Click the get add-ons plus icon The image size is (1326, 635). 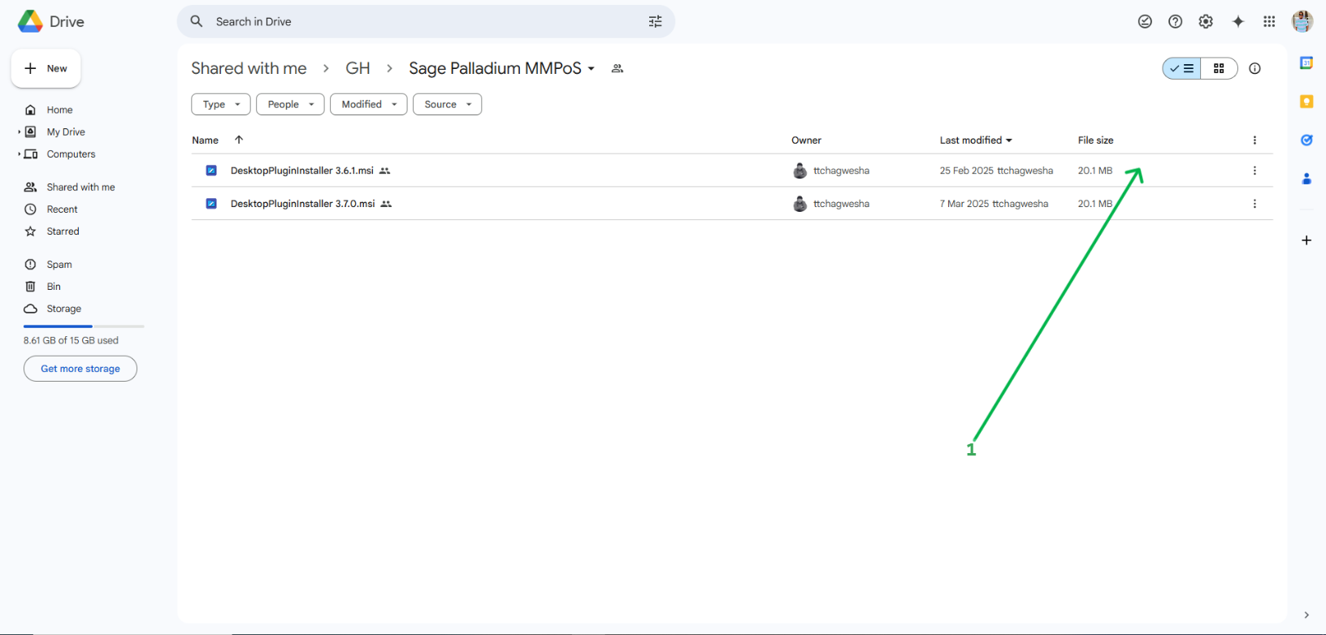coord(1306,240)
